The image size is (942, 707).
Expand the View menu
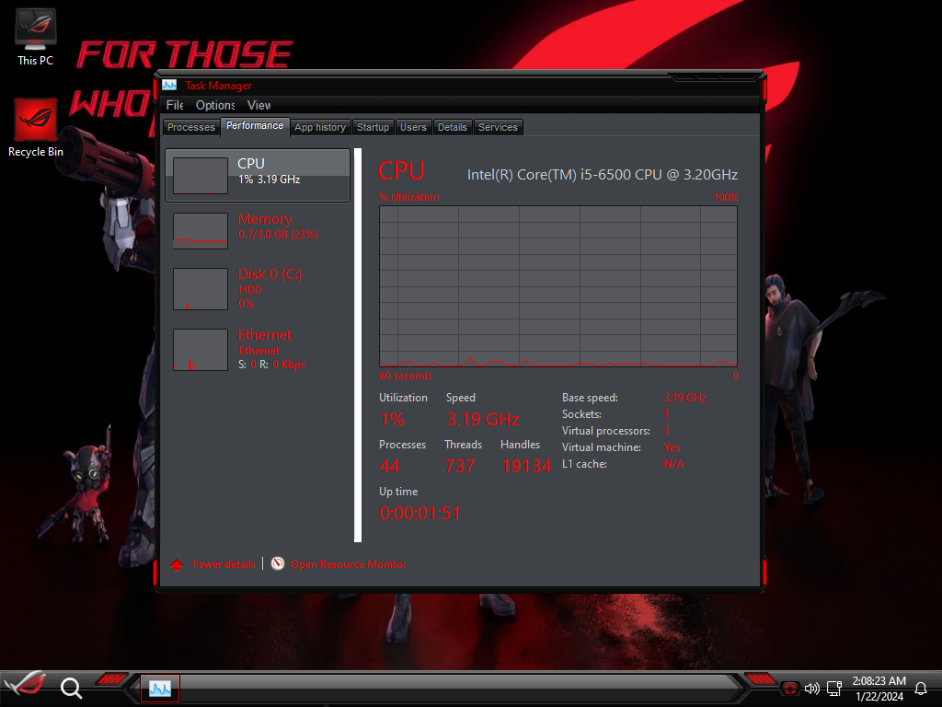(x=259, y=106)
